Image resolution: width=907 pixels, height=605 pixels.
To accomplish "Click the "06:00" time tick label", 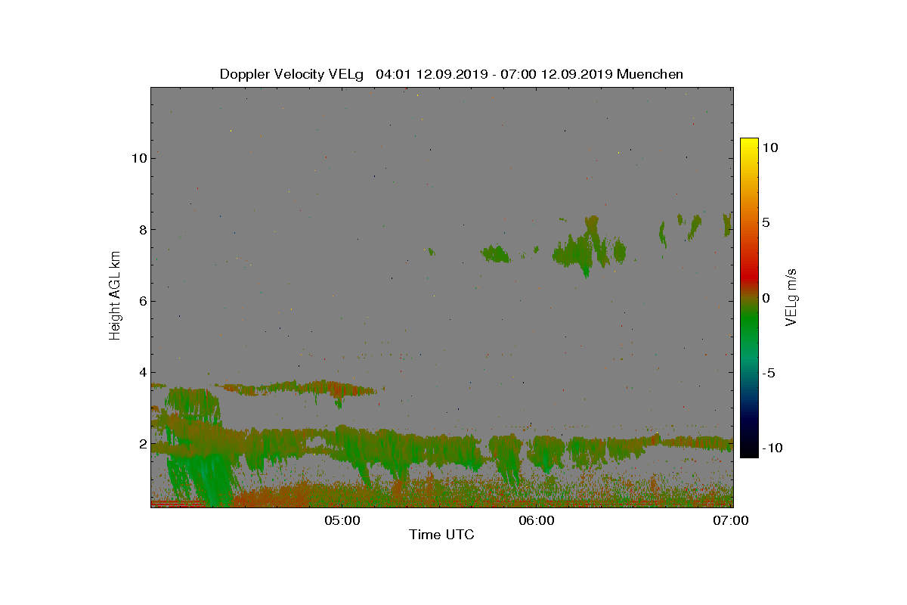I will [537, 520].
